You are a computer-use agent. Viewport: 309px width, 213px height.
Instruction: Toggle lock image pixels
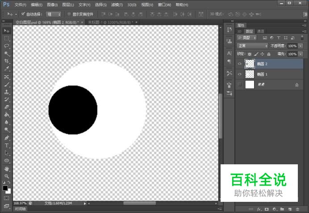[x=256, y=54]
